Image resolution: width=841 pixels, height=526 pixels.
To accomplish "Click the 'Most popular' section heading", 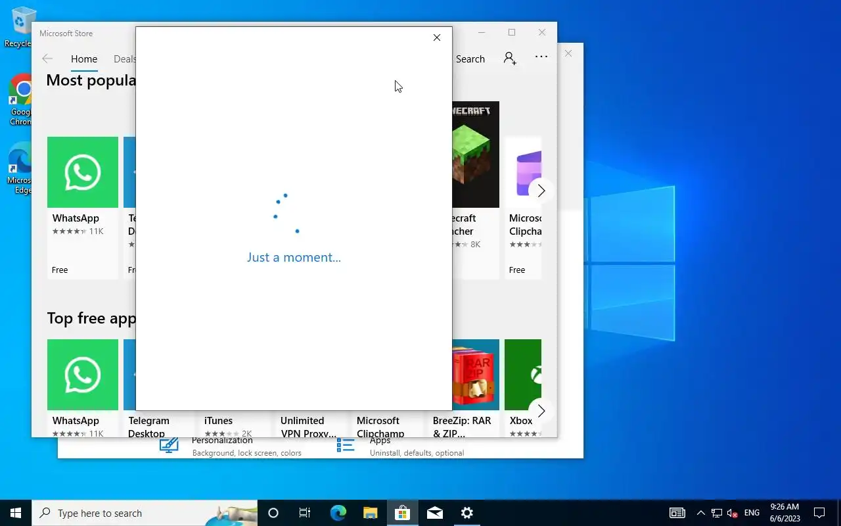I will pyautogui.click(x=91, y=80).
